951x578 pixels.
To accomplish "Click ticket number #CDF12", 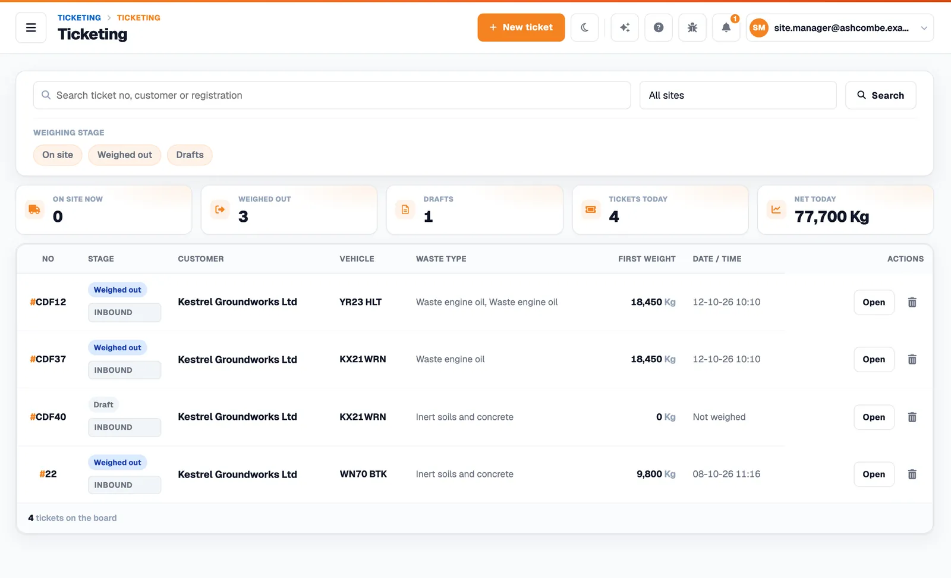I will point(48,302).
